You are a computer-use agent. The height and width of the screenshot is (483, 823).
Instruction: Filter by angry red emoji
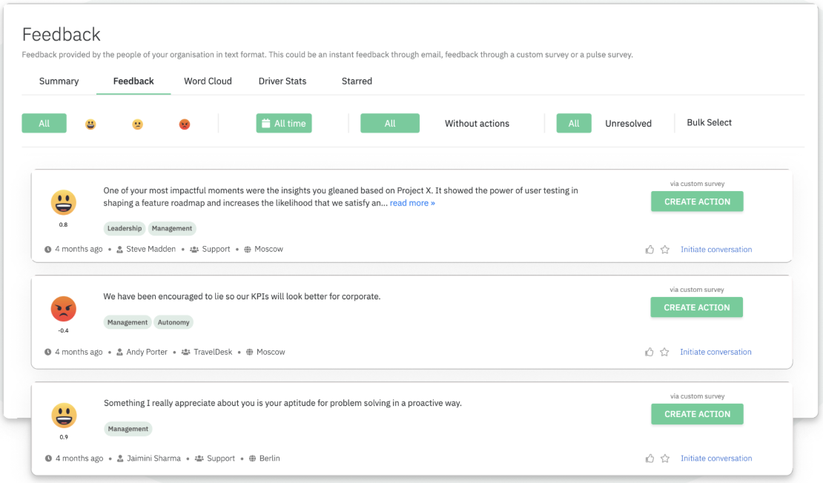(185, 124)
